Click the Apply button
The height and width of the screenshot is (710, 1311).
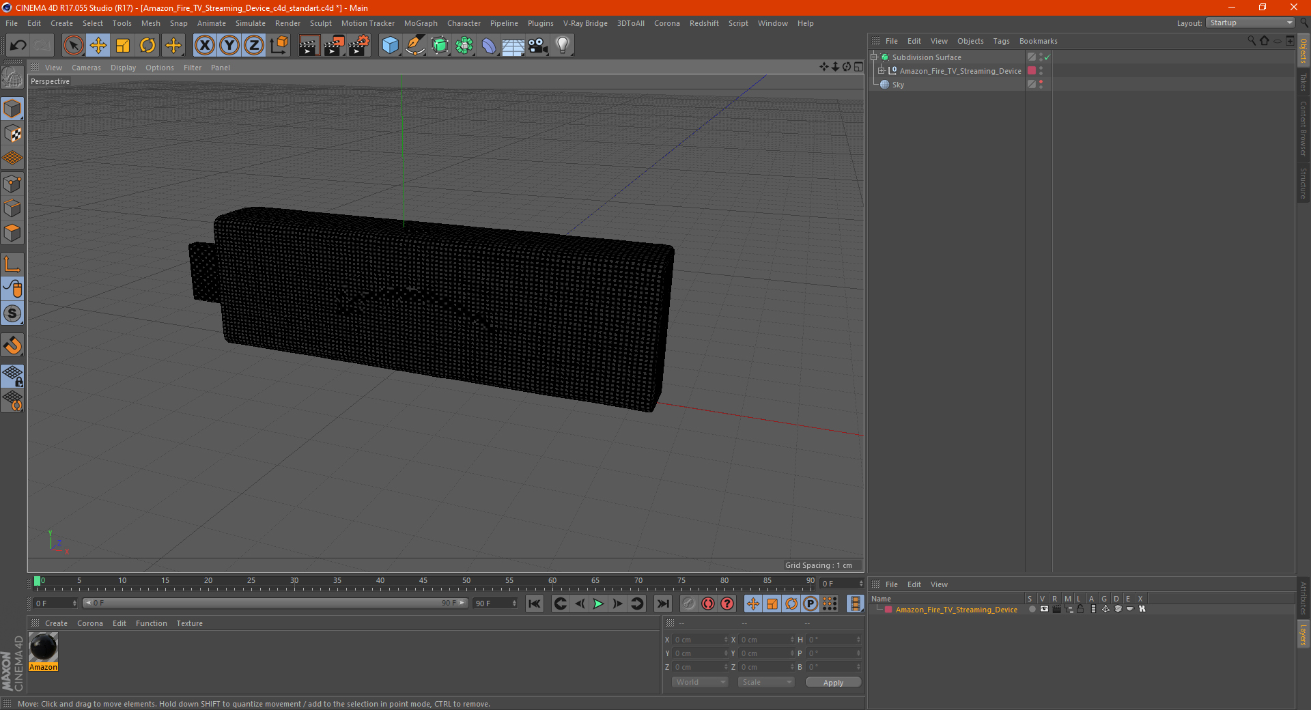833,683
